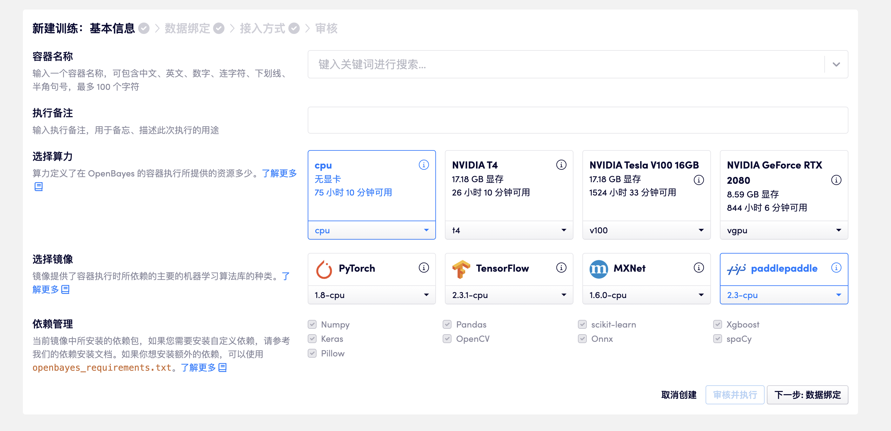Open 了解更多 link under 选择算力
Image resolution: width=891 pixels, height=431 pixels.
coord(279,173)
